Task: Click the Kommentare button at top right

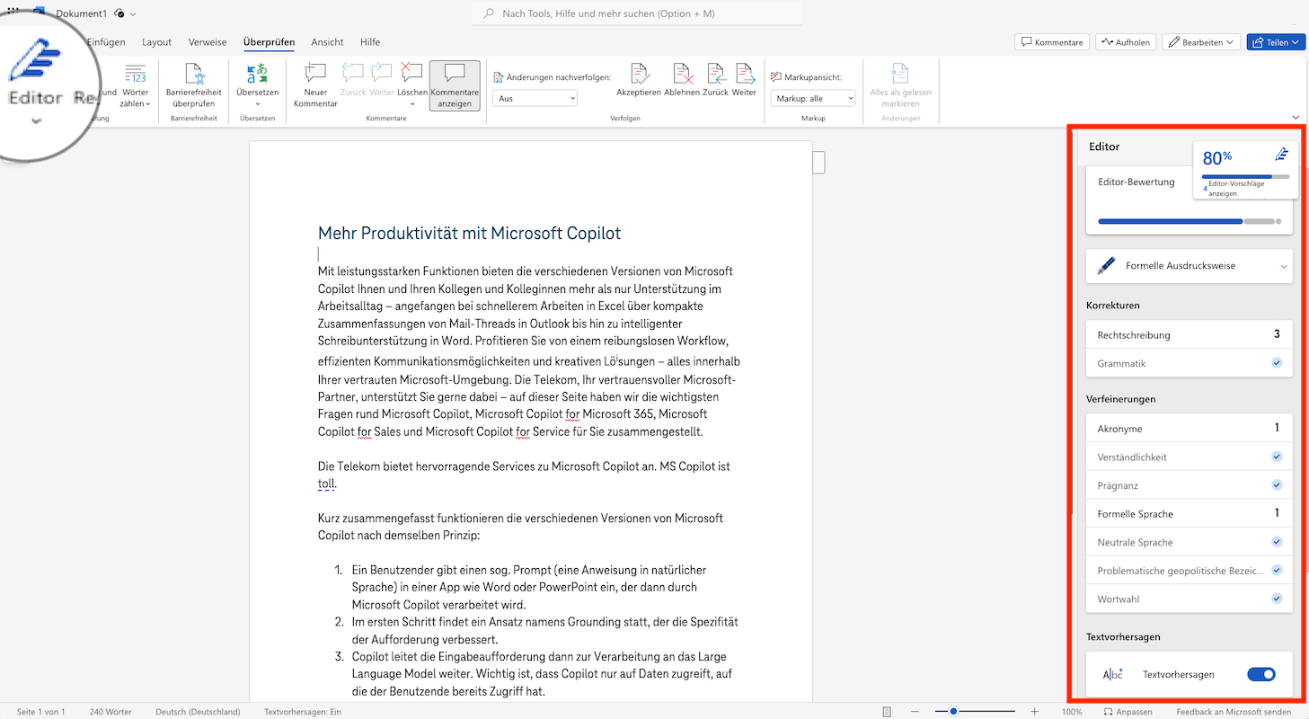Action: point(1052,42)
